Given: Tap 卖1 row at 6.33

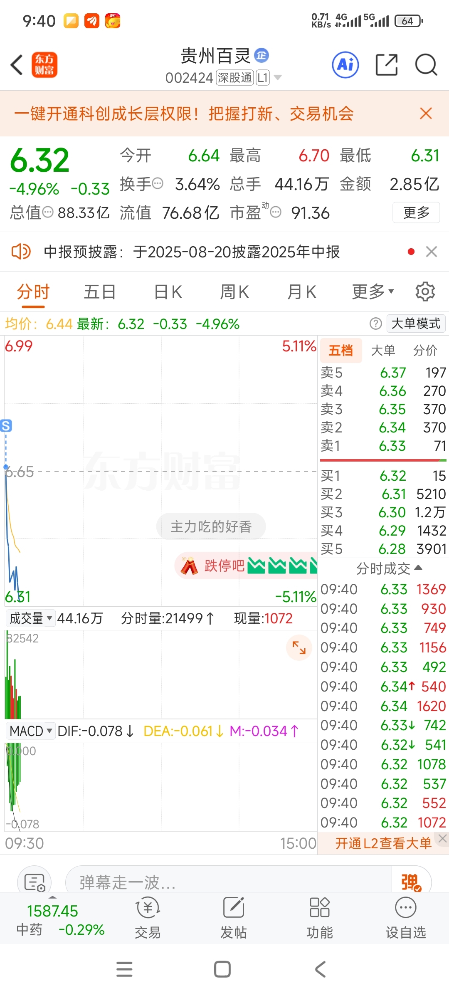Looking at the screenshot, I should 383,446.
